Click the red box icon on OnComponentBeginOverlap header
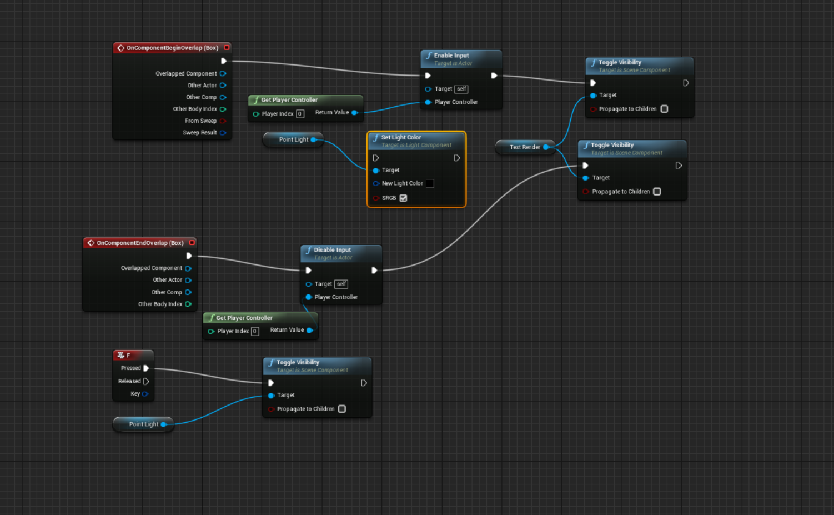 pyautogui.click(x=227, y=47)
